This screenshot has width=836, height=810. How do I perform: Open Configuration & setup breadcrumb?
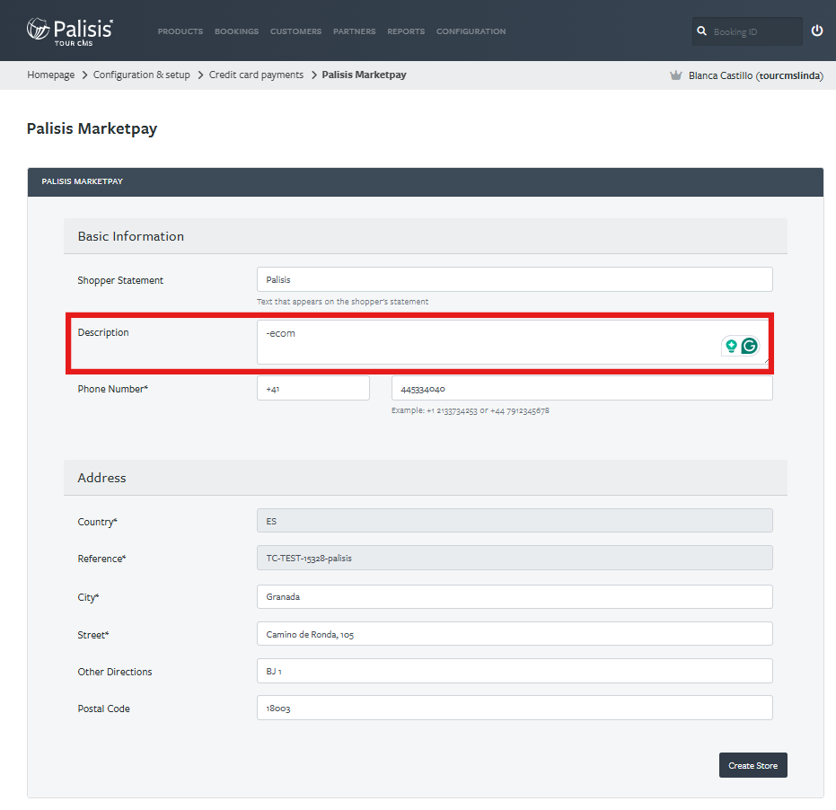click(141, 75)
